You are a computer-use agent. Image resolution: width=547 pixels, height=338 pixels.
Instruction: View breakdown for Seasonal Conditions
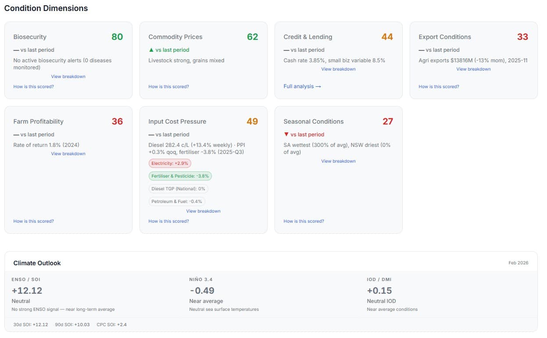tap(339, 161)
